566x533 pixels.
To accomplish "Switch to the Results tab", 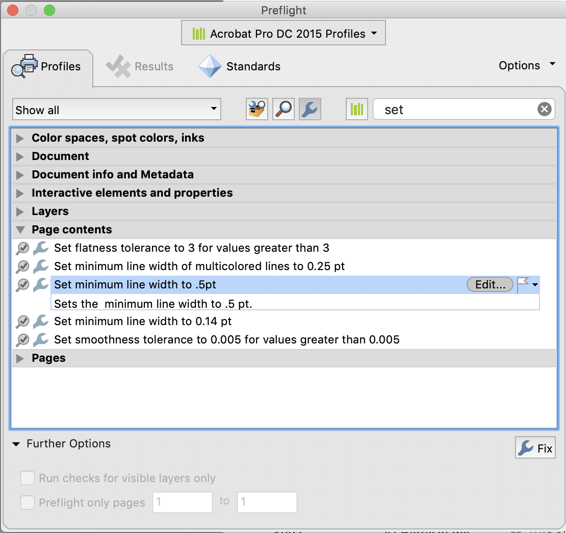I will (x=140, y=66).
